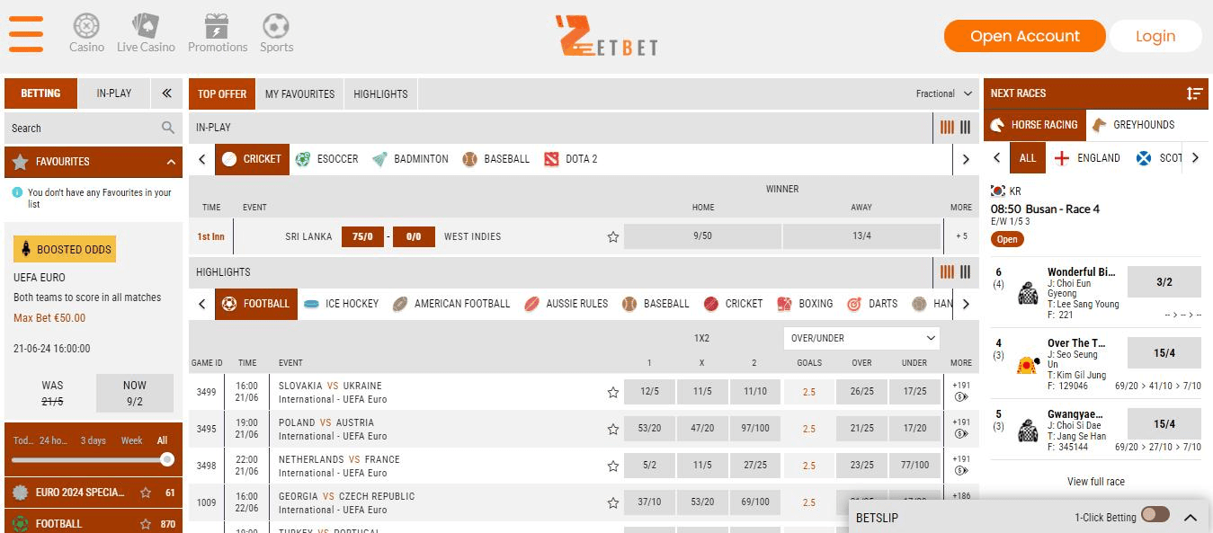The width and height of the screenshot is (1213, 533).
Task: Switch to the In-Play tab
Action: click(114, 93)
